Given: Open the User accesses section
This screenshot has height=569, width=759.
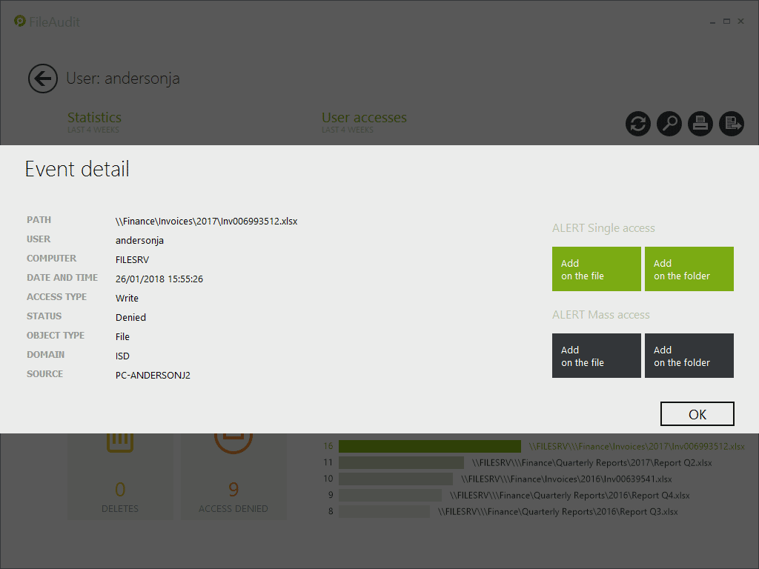Looking at the screenshot, I should [364, 118].
